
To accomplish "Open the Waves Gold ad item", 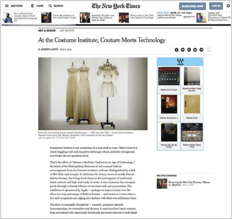I will 192,107.
